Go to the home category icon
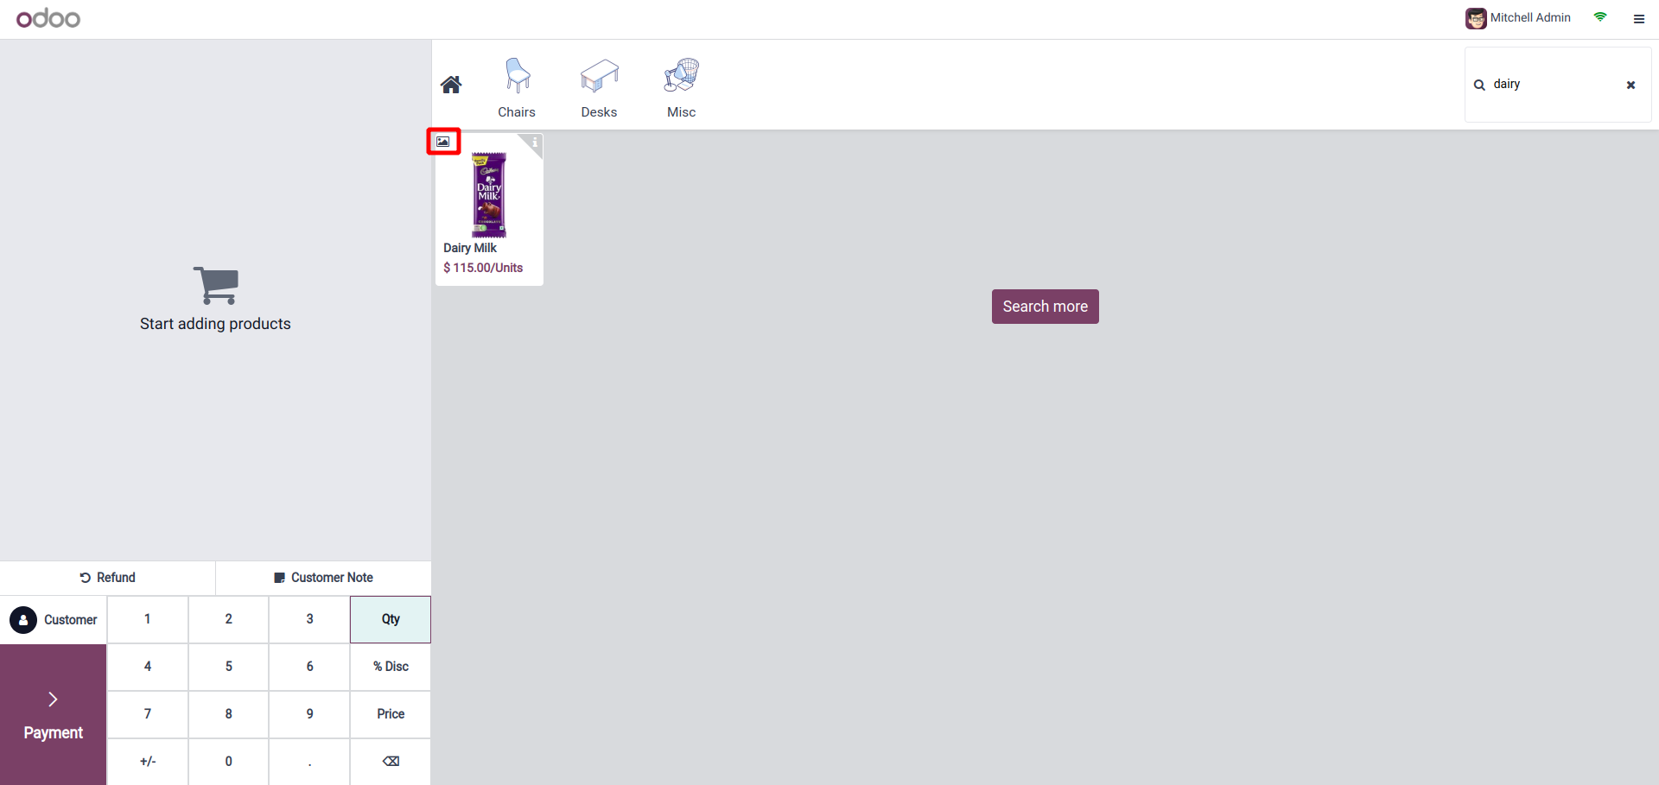Viewport: 1659px width, 785px height. coord(451,85)
